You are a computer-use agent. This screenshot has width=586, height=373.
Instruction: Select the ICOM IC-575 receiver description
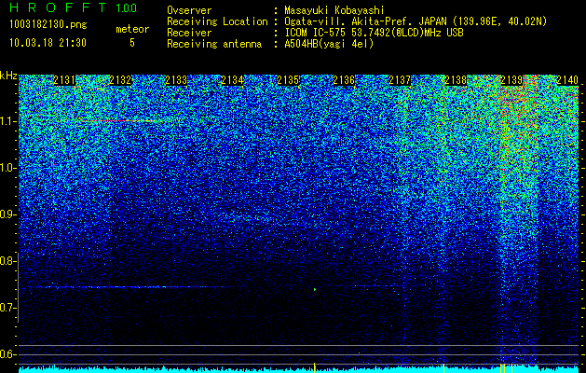click(374, 33)
